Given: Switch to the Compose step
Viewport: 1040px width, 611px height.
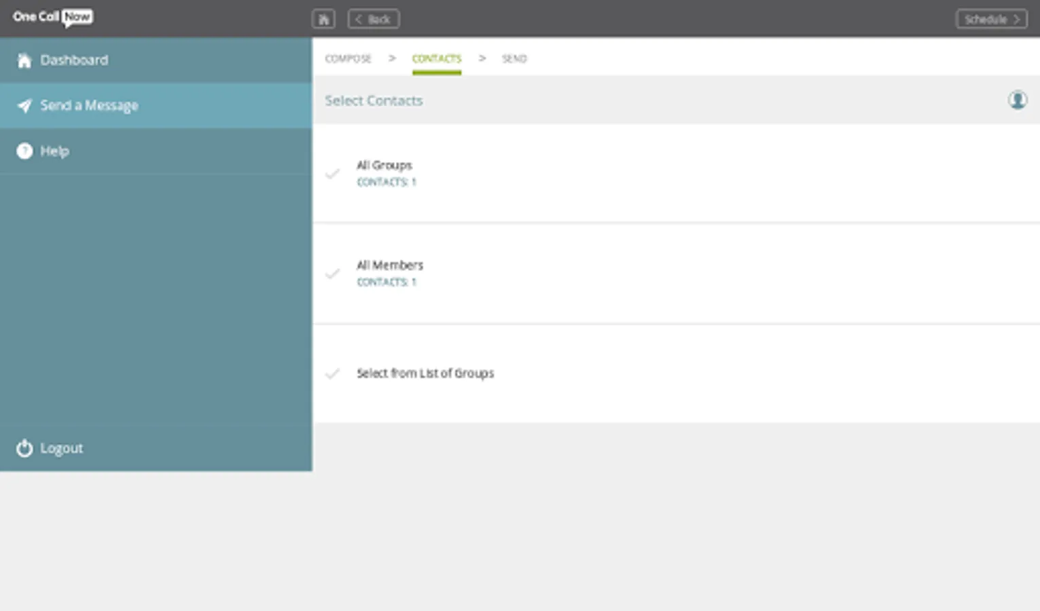Looking at the screenshot, I should point(348,58).
